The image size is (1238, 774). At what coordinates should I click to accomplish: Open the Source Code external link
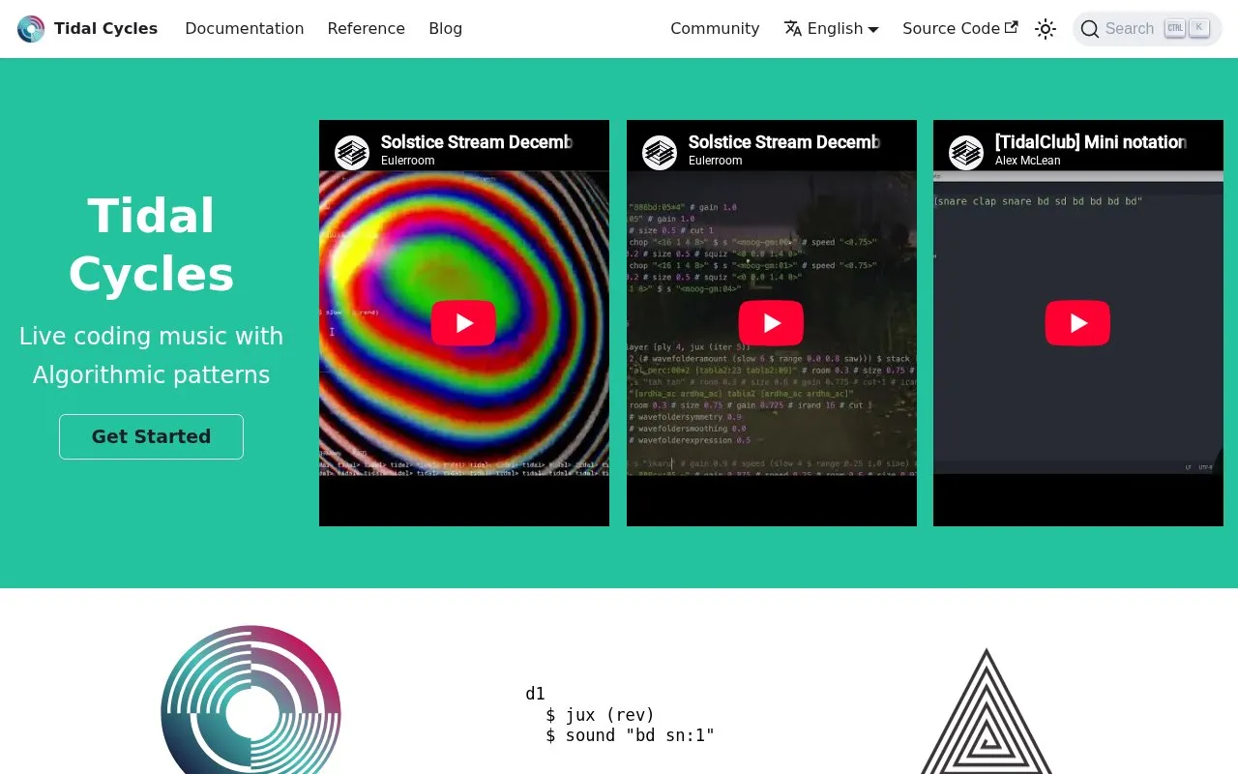[959, 29]
